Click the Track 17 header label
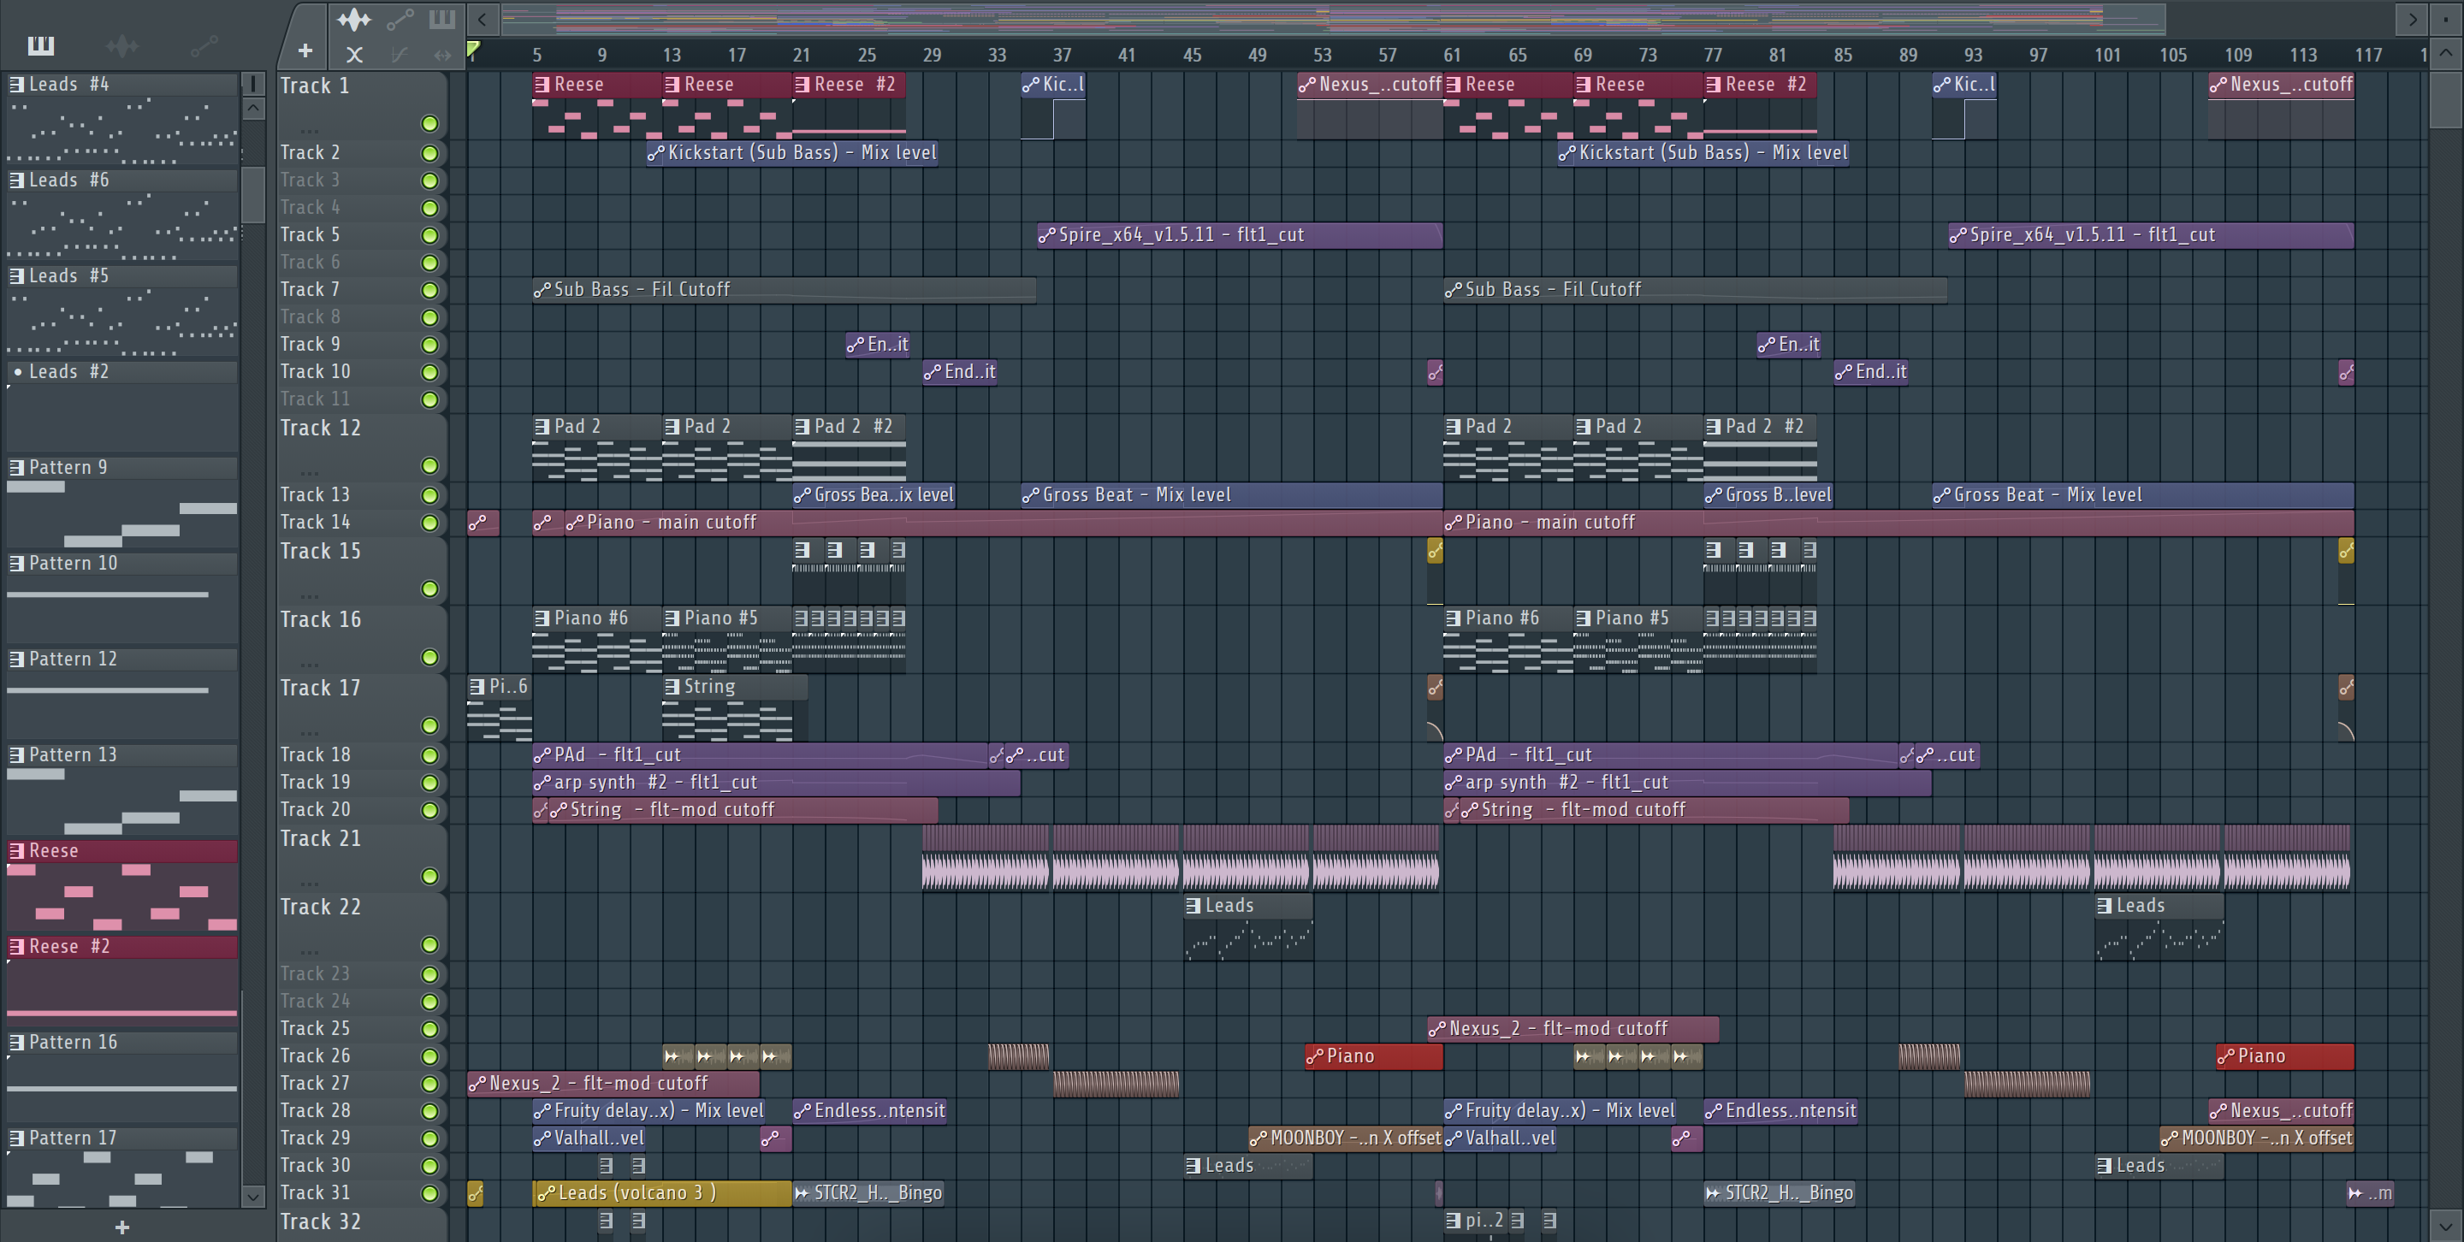Viewport: 2464px width, 1242px height. (x=321, y=688)
